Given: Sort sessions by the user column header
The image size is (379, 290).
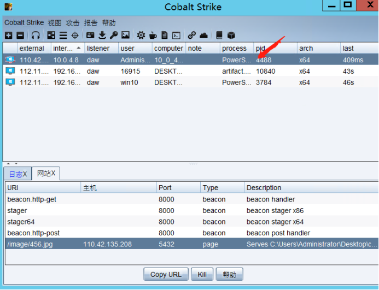Looking at the screenshot, I should click(x=136, y=48).
